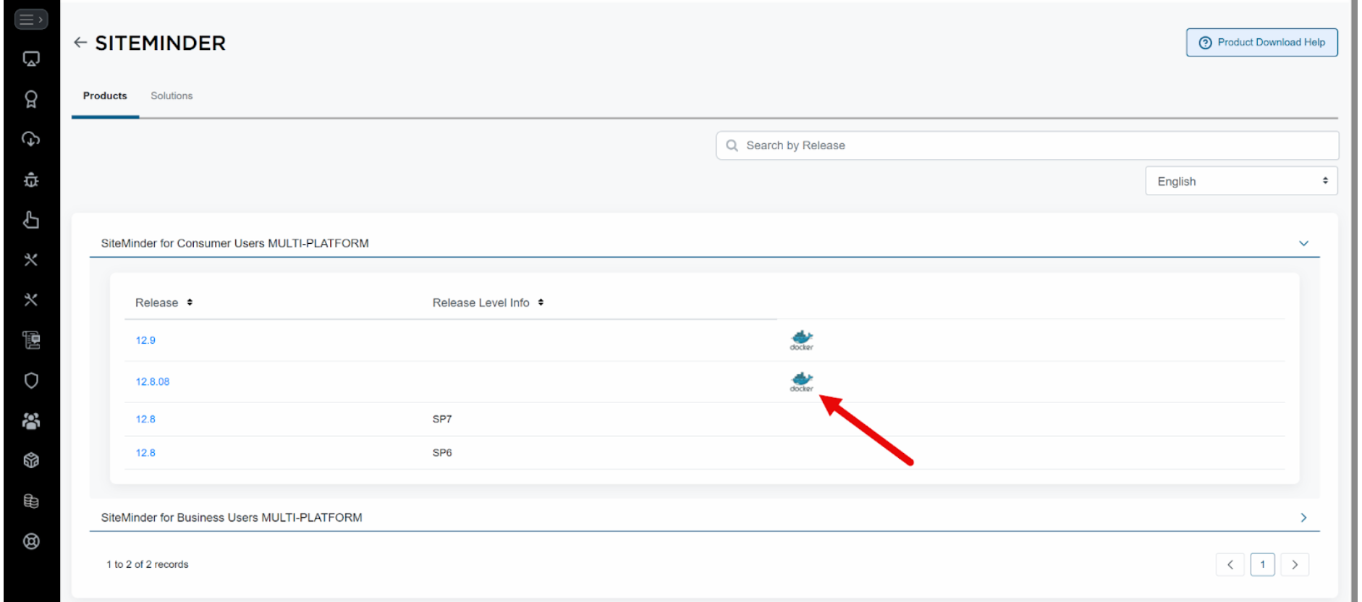The height and width of the screenshot is (602, 1362).
Task: Open the package cube sidebar icon
Action: (31, 460)
